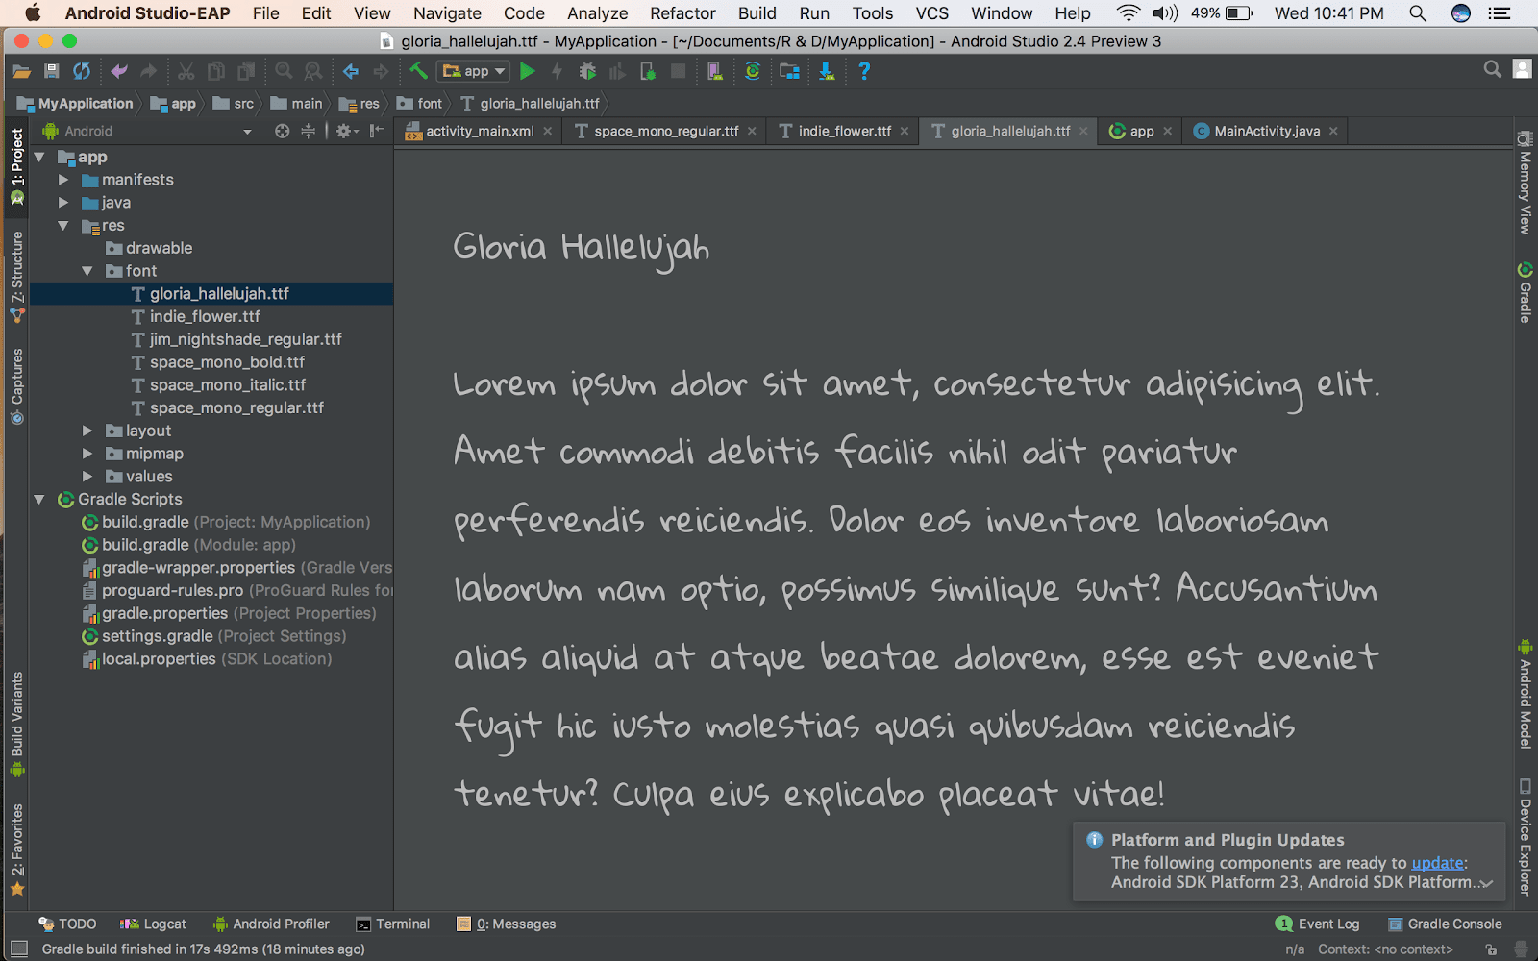Open project panel gear settings dropdown
Image resolution: width=1538 pixels, height=961 pixels.
point(347,131)
